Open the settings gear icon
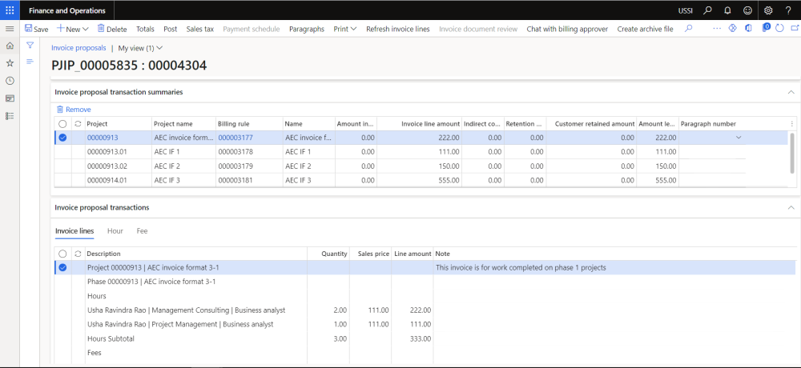 [x=768, y=10]
